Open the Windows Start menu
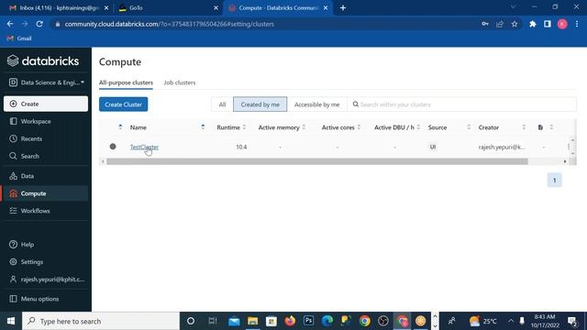Viewport: 587px width, 330px height. pos(11,321)
